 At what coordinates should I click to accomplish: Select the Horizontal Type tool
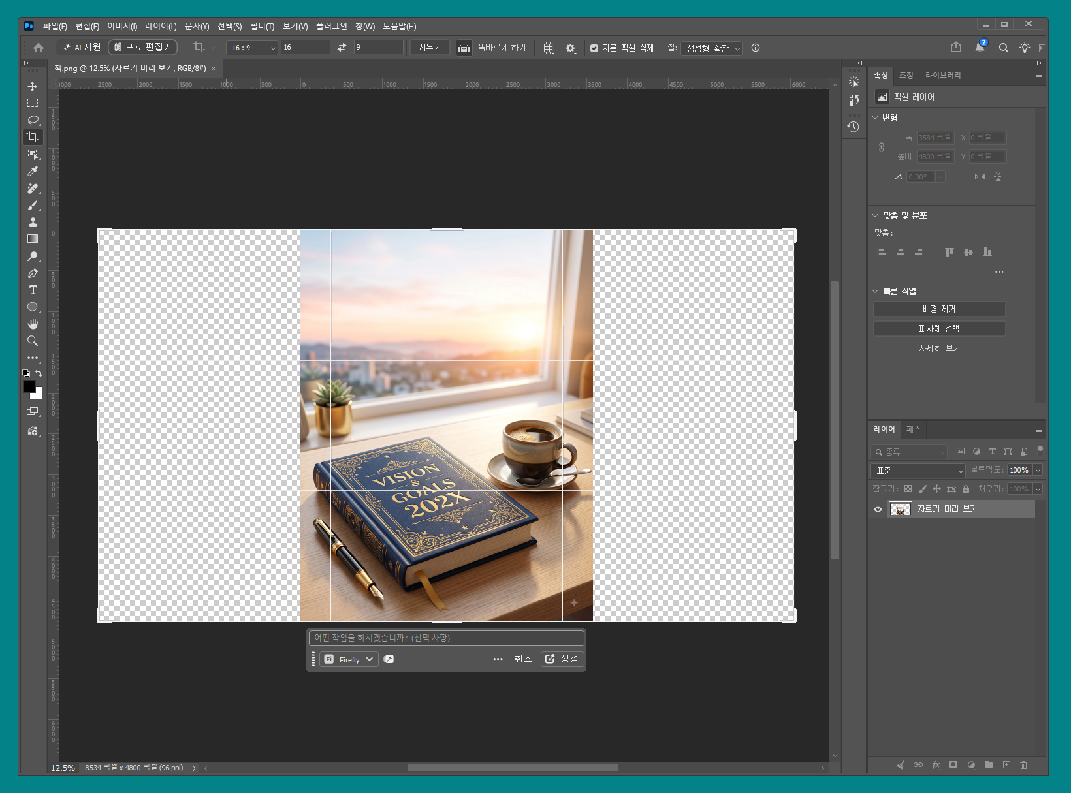[x=33, y=290]
